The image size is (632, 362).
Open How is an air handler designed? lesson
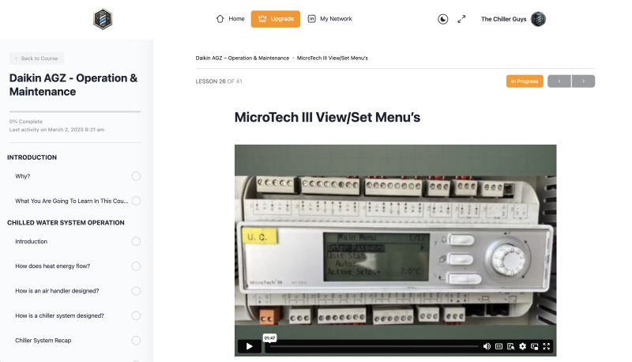(57, 291)
